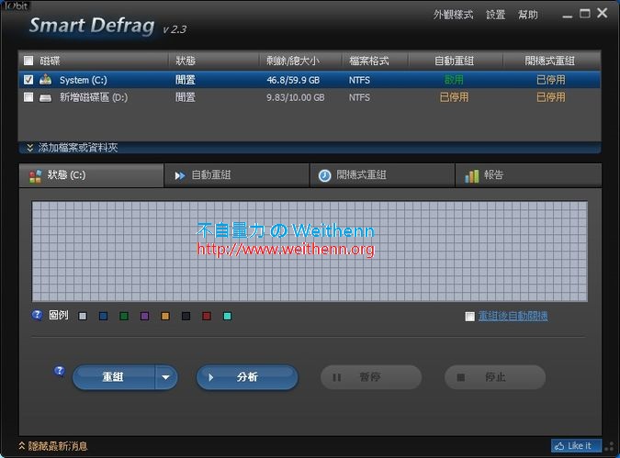Click the blue legend color swatch
The image size is (620, 458).
coord(103,316)
